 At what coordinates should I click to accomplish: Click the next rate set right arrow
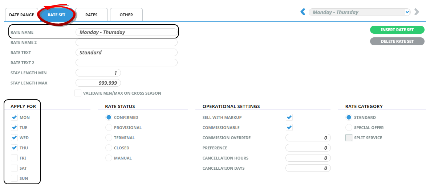coord(417,12)
